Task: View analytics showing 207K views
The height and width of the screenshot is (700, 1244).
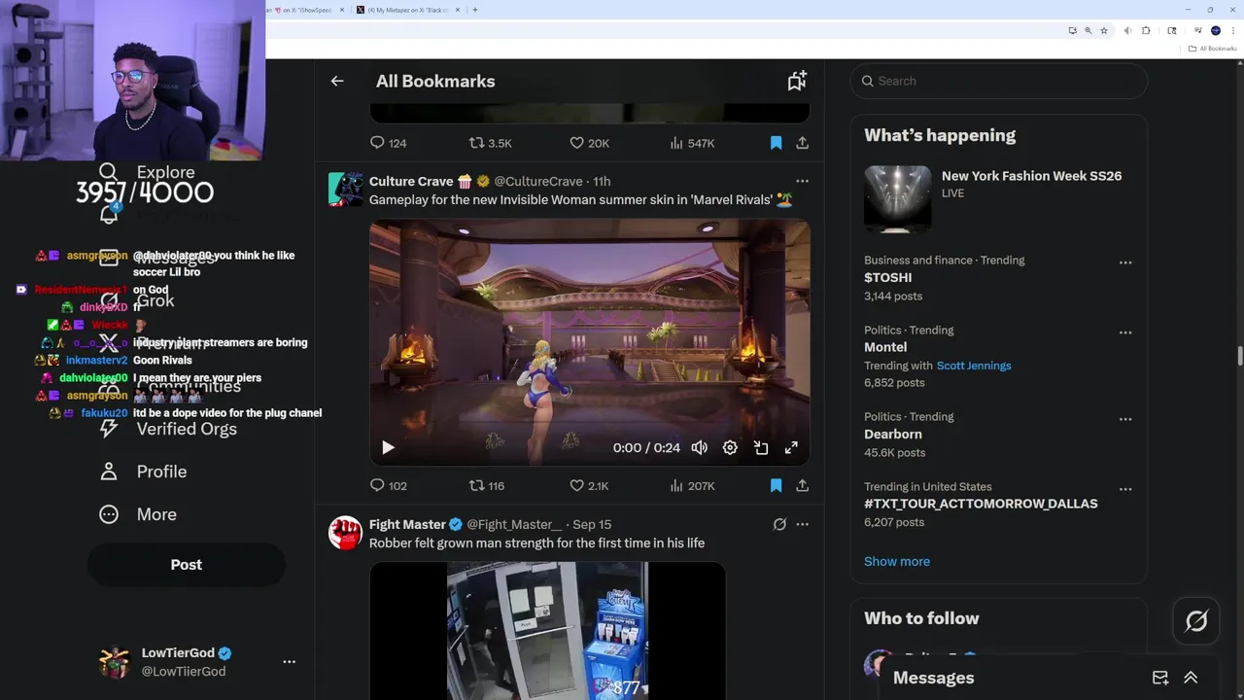Action: (x=692, y=485)
